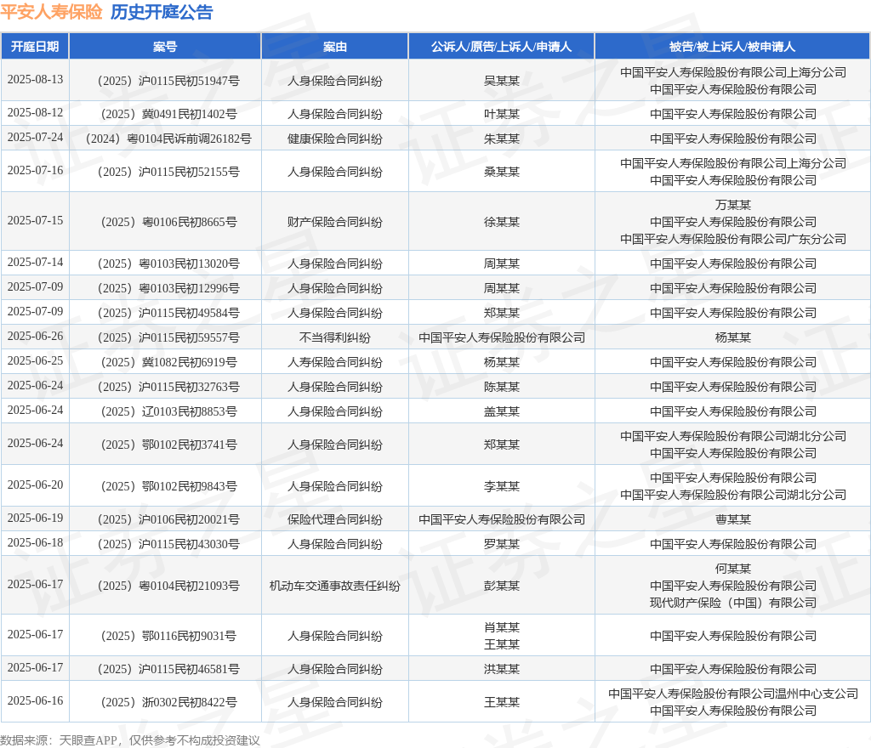871x748 pixels.
Task: Click the 公诉人/原告/上诉人/申请人 header
Action: [502, 47]
